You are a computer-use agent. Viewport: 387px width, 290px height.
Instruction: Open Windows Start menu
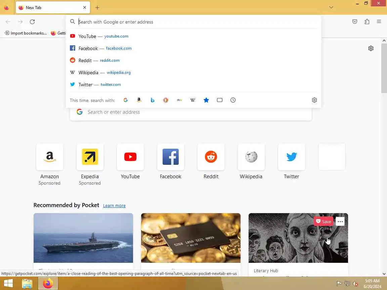pos(8,283)
